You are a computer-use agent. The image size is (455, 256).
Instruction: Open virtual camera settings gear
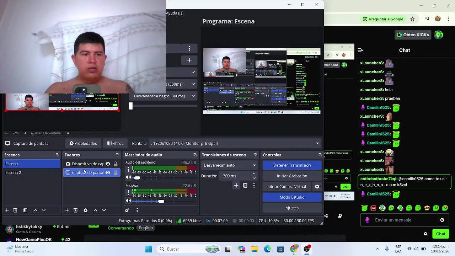tap(317, 187)
